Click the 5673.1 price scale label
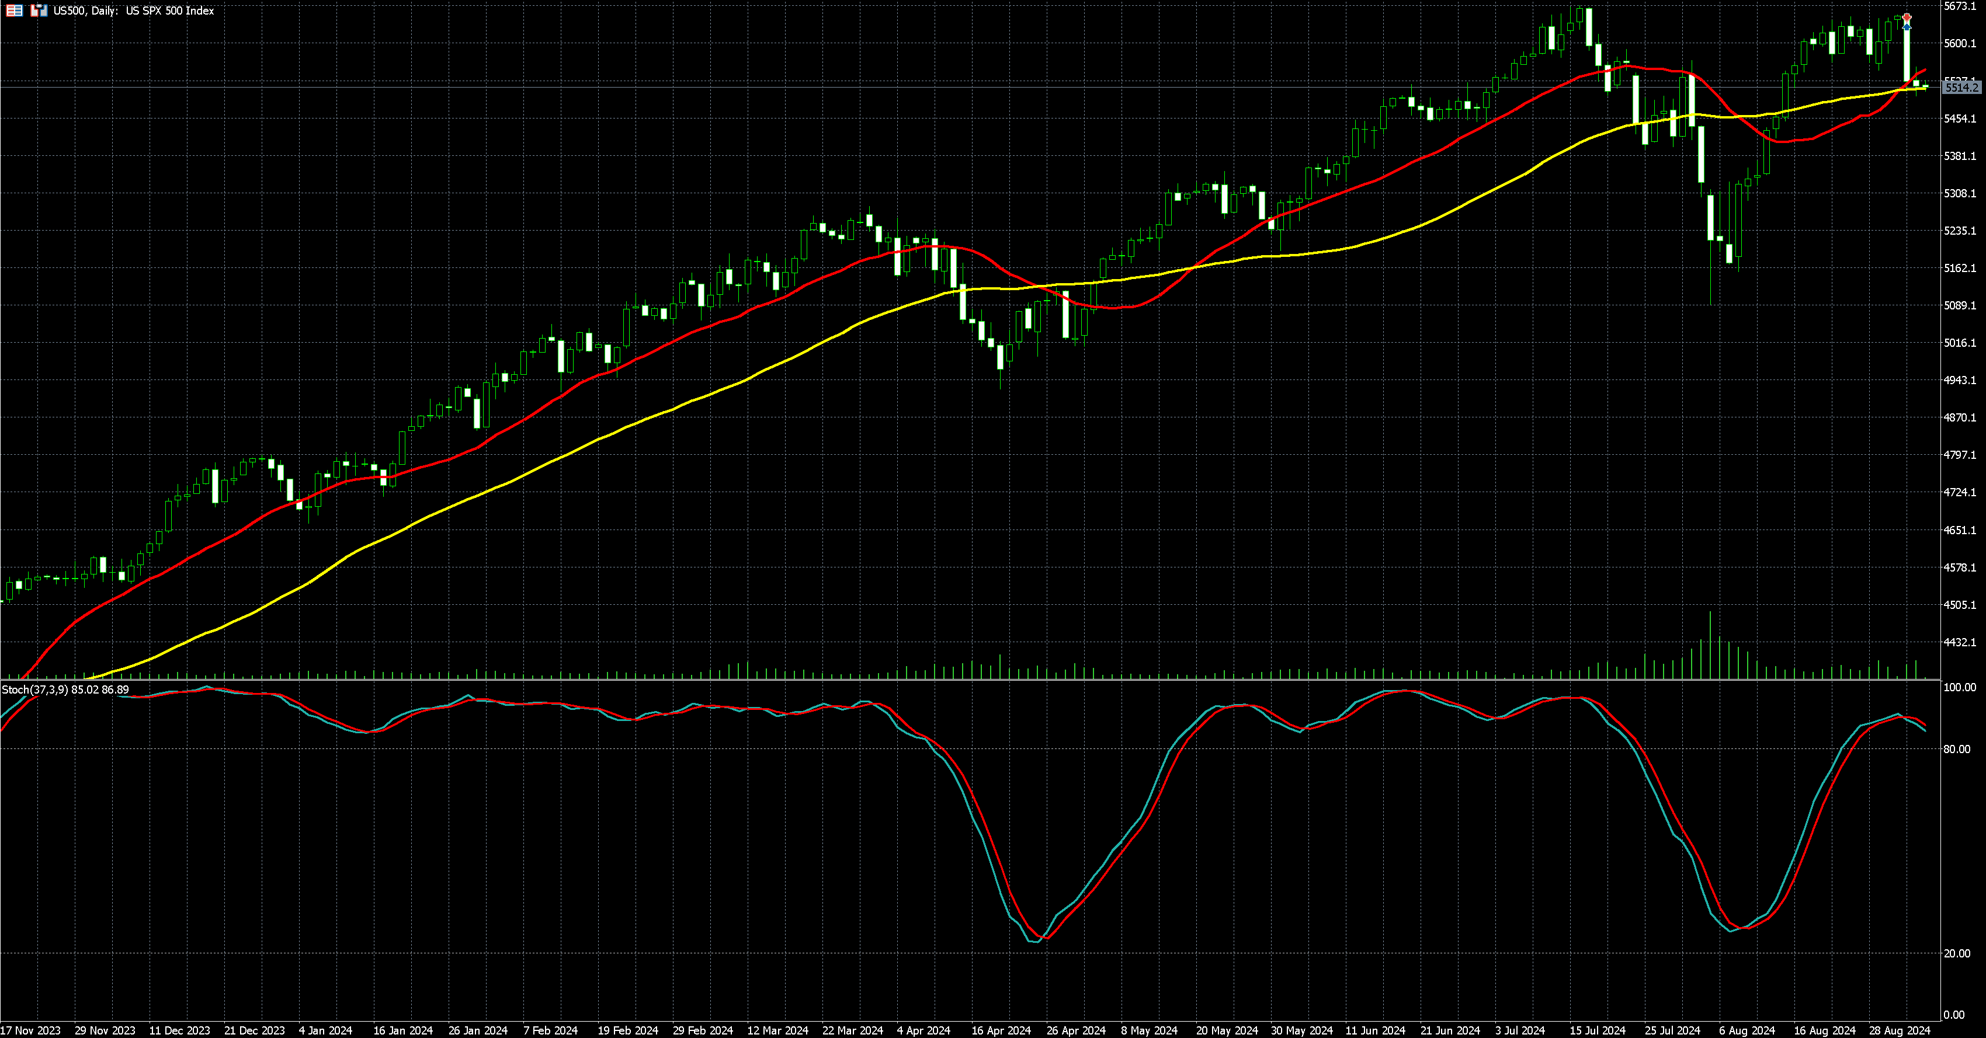The width and height of the screenshot is (1986, 1038). (x=1960, y=6)
